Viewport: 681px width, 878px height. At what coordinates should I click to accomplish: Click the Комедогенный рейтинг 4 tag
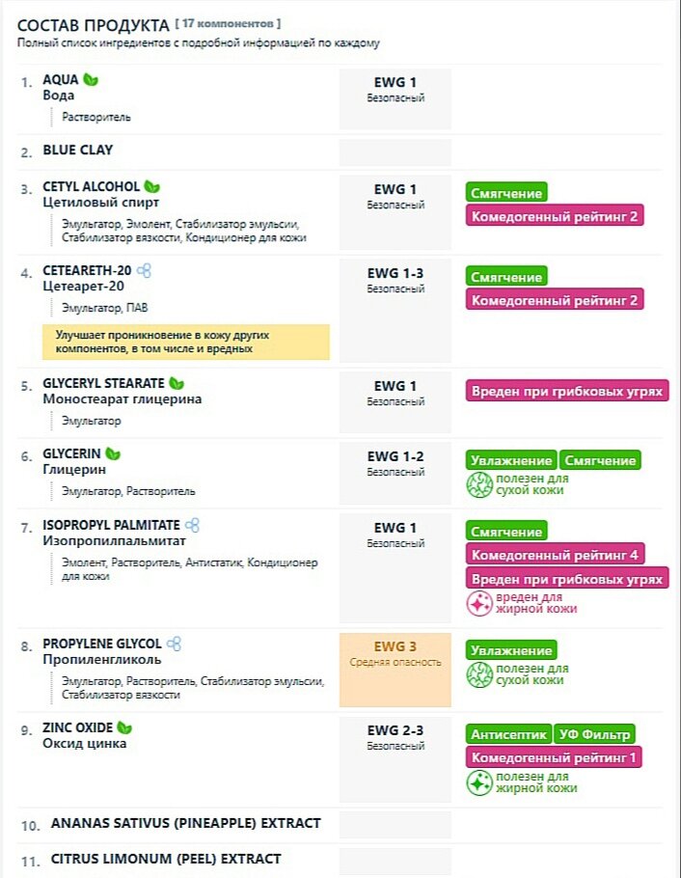[x=555, y=555]
